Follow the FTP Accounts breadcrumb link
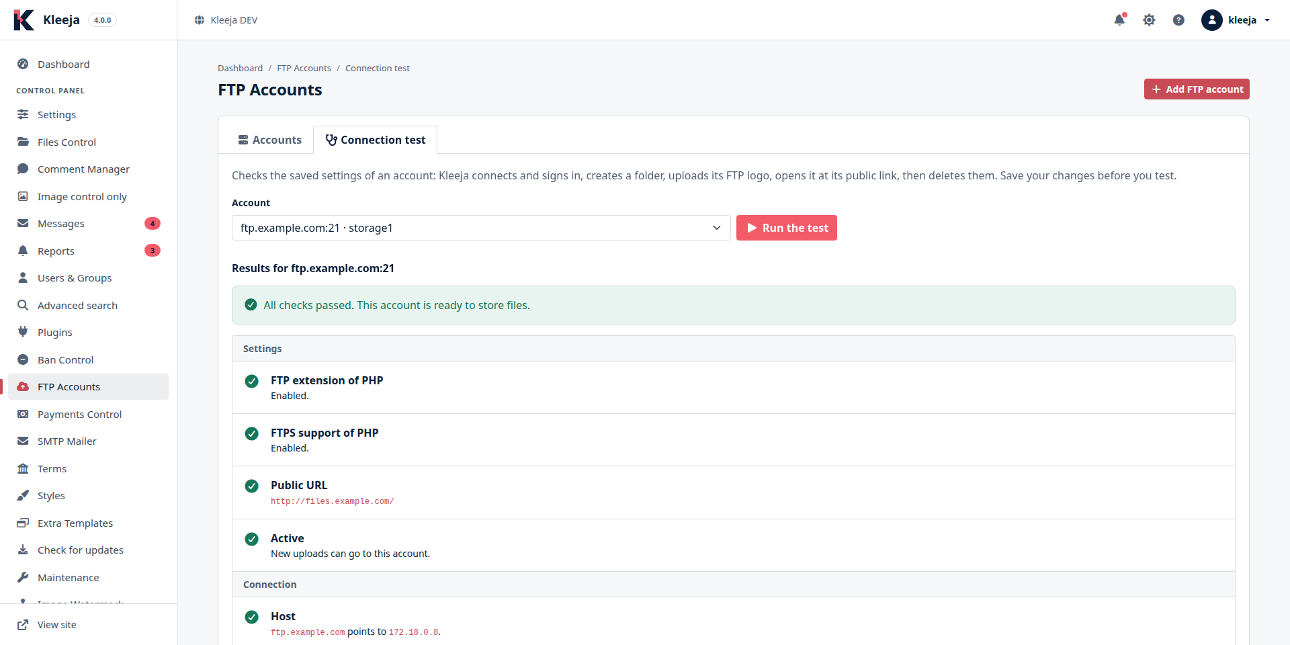The width and height of the screenshot is (1290, 645). tap(304, 68)
